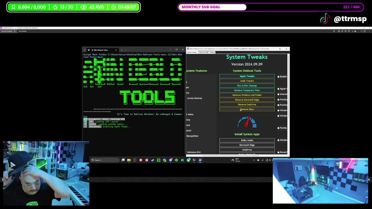This screenshot has width=372, height=209.
Task: Click Remove Microsoft Edge button
Action: pos(247,100)
